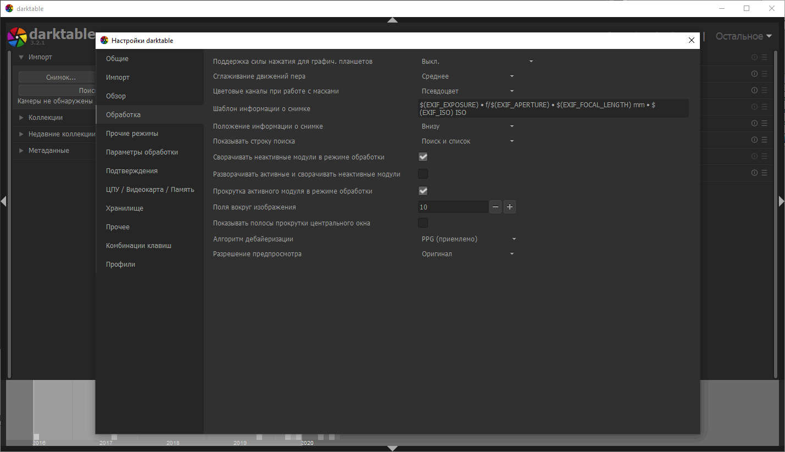Viewport: 785px width, 452px height.
Task: Click the 2017 marker on the timeline
Action: coord(106,443)
